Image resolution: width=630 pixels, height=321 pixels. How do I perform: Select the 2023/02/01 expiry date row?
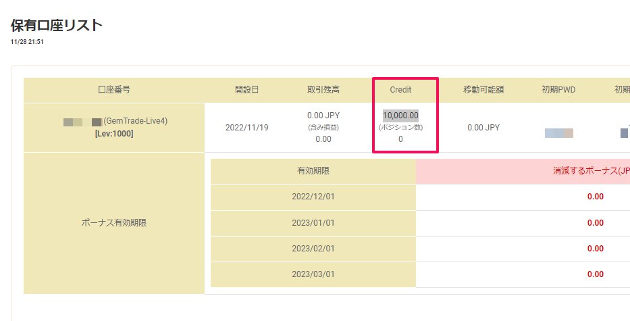(313, 249)
